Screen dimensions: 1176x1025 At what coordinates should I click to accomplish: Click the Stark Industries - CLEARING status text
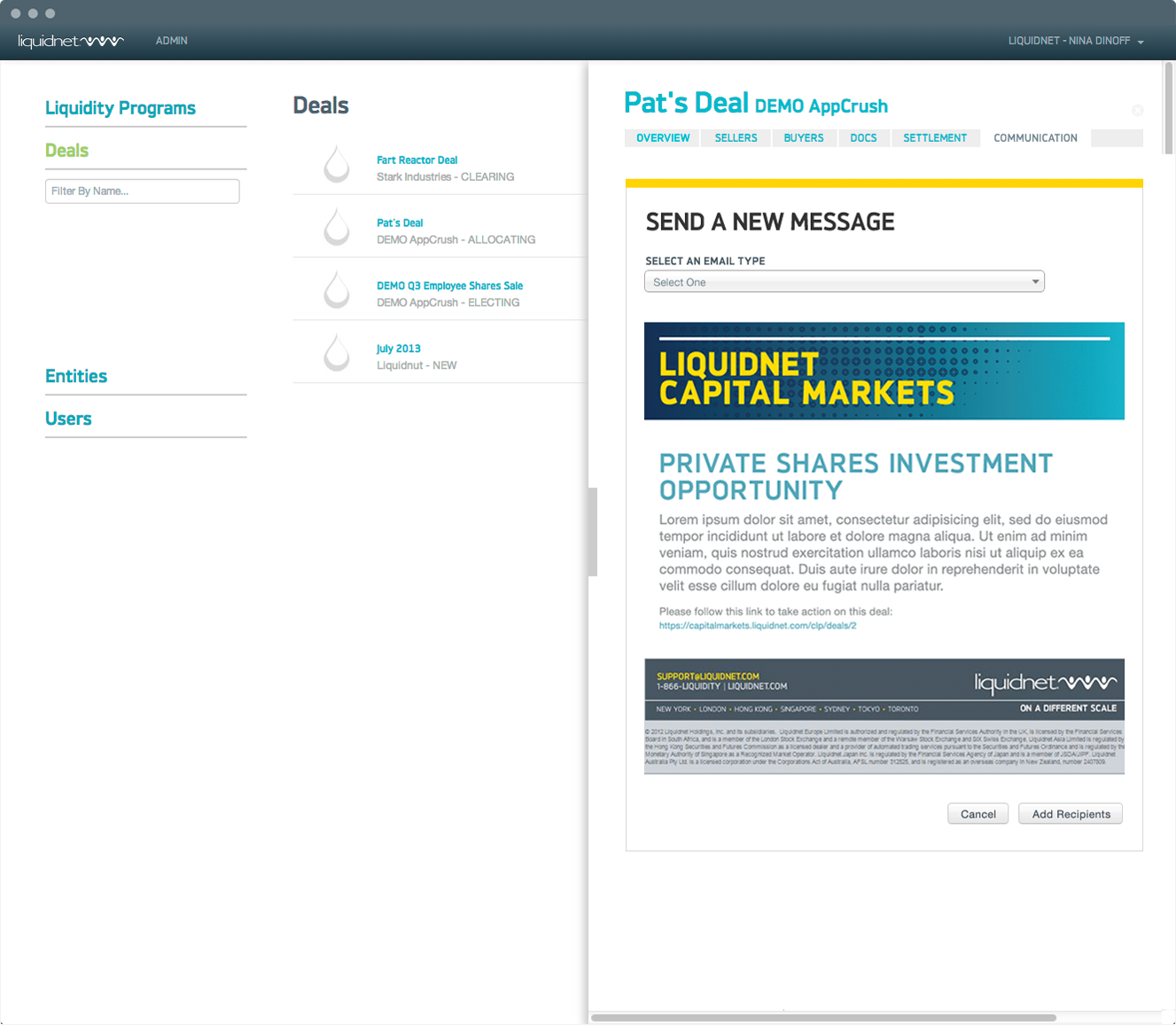[x=445, y=177]
